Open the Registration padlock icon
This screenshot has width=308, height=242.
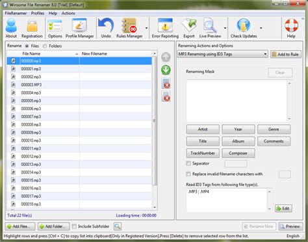tap(32, 28)
